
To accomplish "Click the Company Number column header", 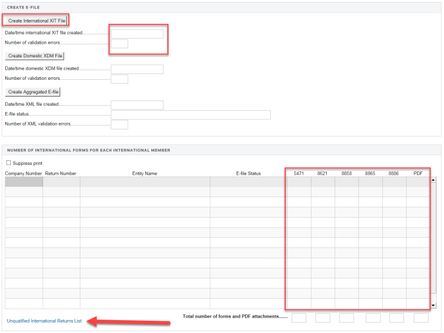I will tap(24, 173).
